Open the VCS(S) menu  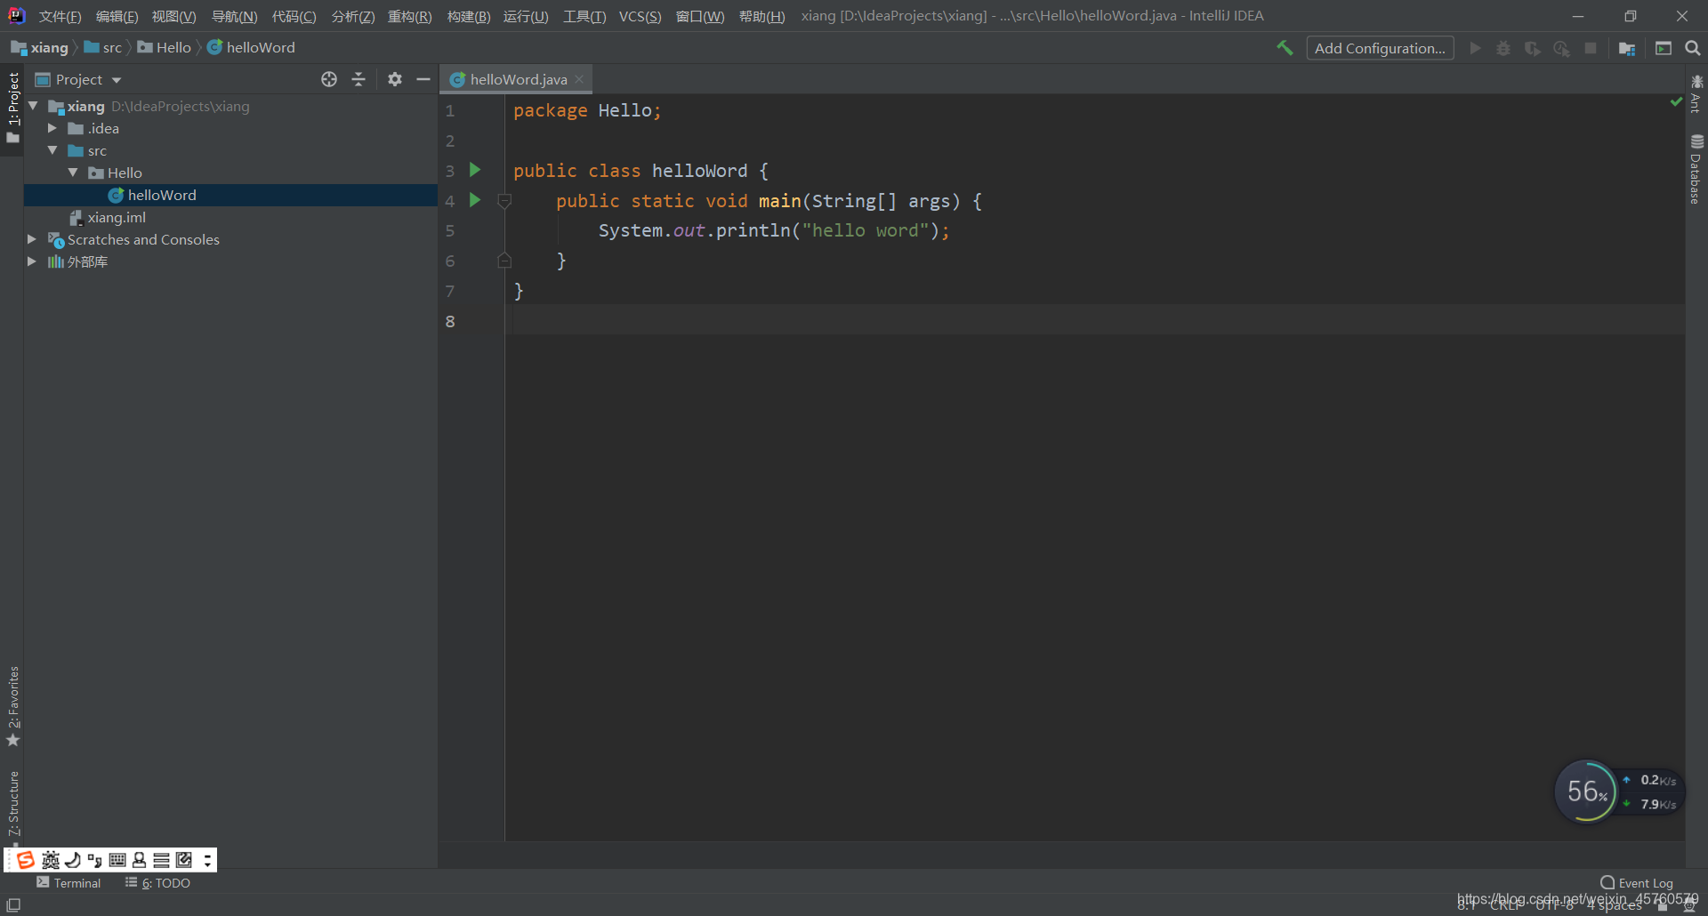click(x=640, y=16)
